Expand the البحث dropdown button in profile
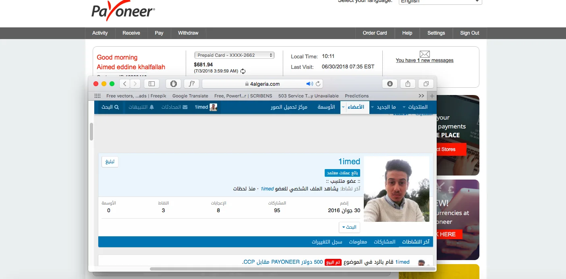This screenshot has height=279, width=566. [349, 227]
